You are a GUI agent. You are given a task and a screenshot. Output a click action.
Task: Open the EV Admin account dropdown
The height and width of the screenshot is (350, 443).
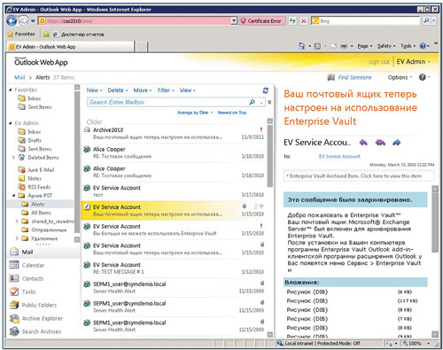pos(413,62)
